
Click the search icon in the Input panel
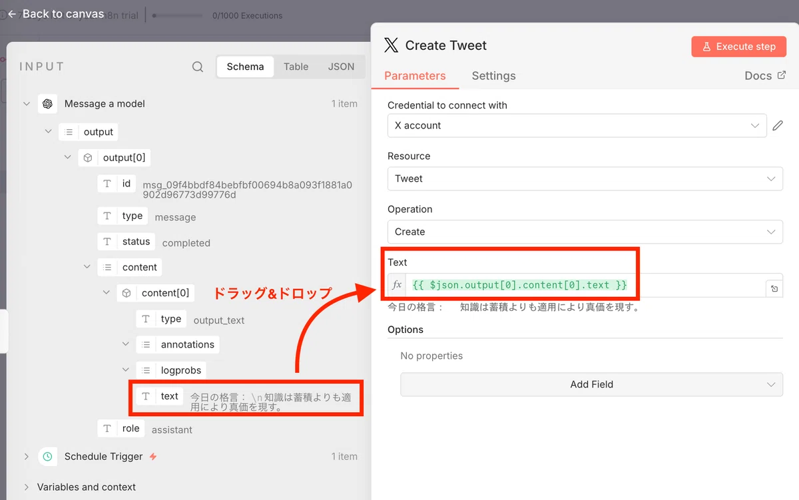pos(198,67)
